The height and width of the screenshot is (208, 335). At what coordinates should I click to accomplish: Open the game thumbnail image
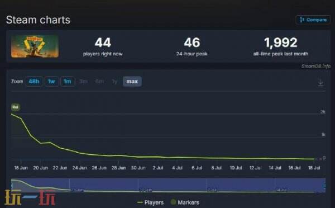click(35, 46)
